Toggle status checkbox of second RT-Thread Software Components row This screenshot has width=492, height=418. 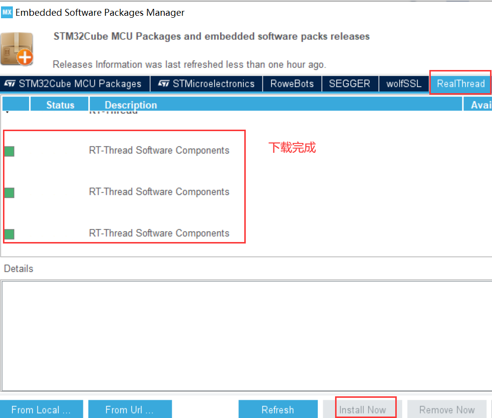[x=9, y=193]
